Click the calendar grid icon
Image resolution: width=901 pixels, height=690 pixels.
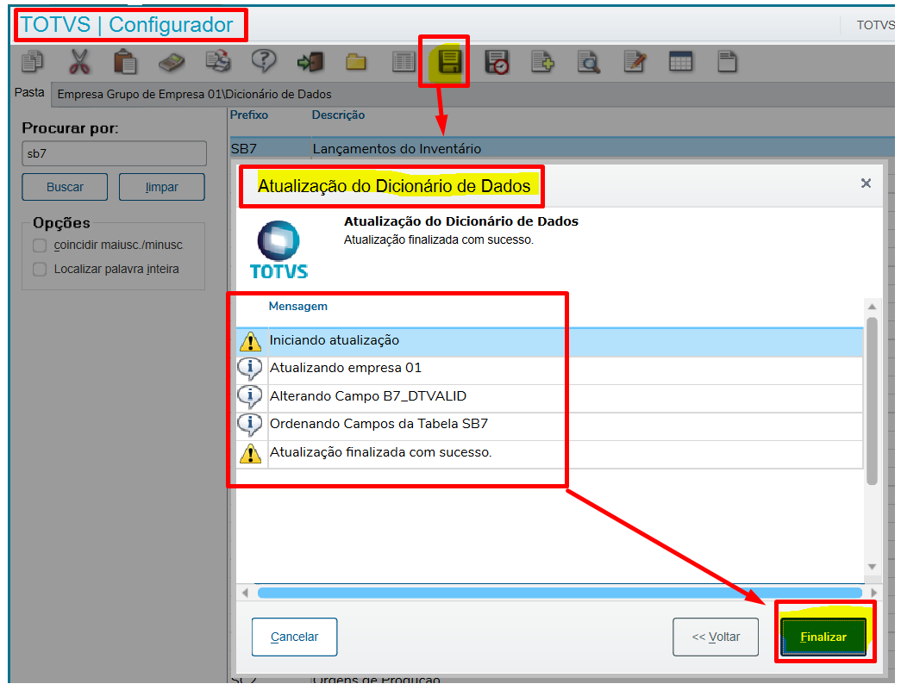[x=681, y=61]
